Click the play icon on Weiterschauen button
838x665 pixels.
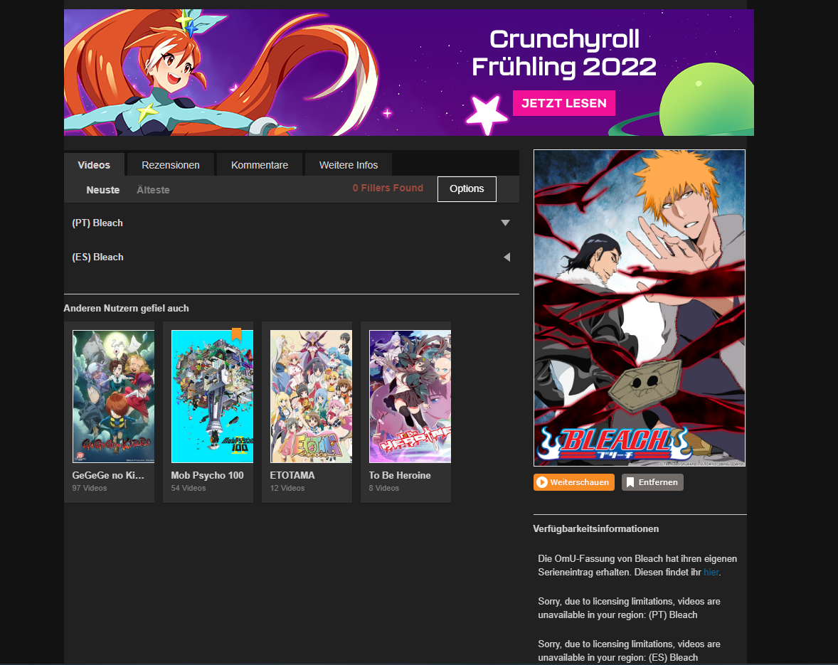click(x=542, y=482)
